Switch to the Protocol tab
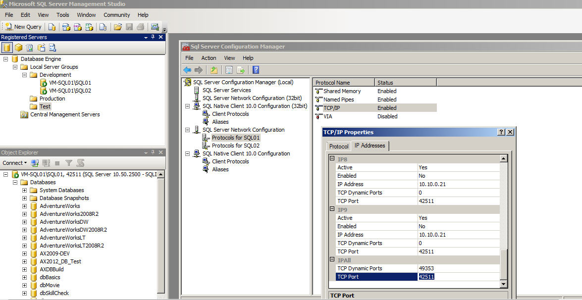Image resolution: width=582 pixels, height=300 pixels. [339, 147]
